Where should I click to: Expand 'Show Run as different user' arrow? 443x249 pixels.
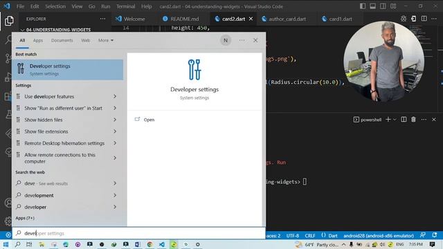click(115, 108)
